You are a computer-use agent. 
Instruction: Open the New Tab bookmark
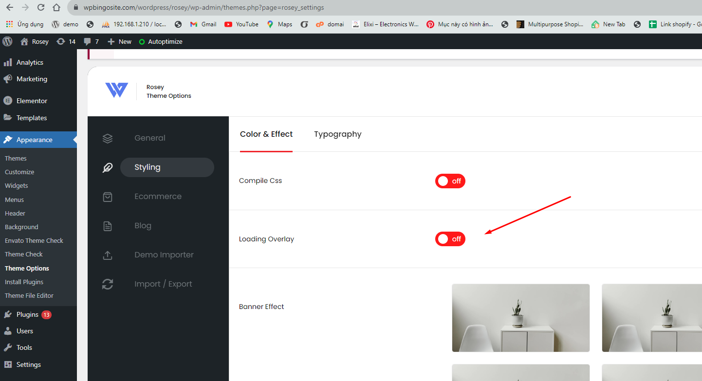pos(608,24)
